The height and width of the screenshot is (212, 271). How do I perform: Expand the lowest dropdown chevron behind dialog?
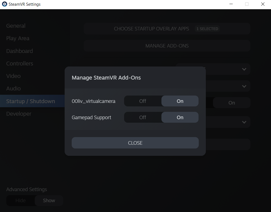[x=244, y=122]
